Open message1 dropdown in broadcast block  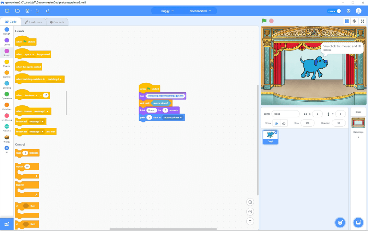coord(36,122)
